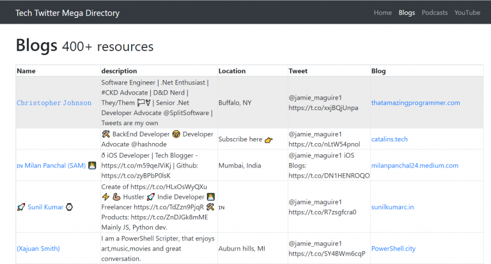This screenshot has height=264, width=491.
Task: Click tweet text https://t.co/DN1HENROQO
Action: click(329, 175)
